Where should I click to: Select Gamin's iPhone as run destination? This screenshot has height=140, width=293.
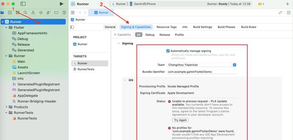[x=142, y=4]
